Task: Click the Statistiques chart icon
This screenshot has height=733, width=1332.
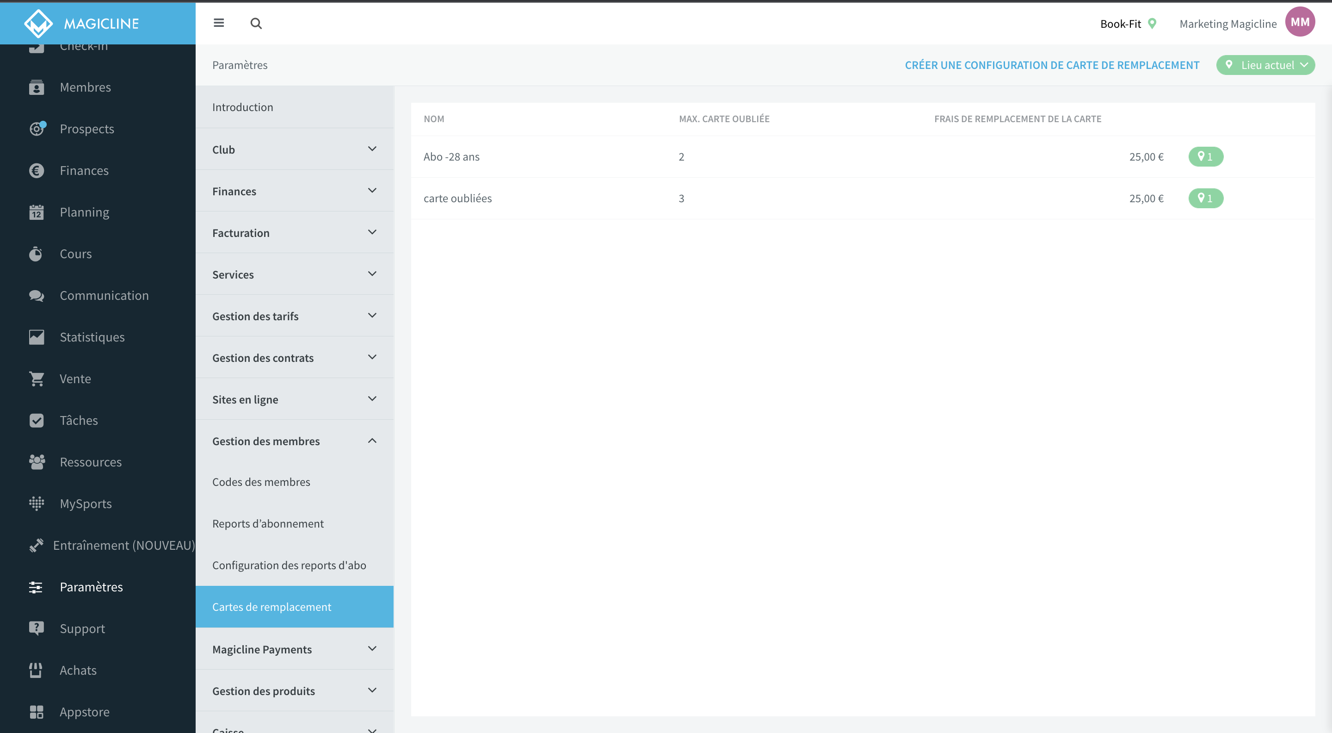Action: tap(36, 337)
